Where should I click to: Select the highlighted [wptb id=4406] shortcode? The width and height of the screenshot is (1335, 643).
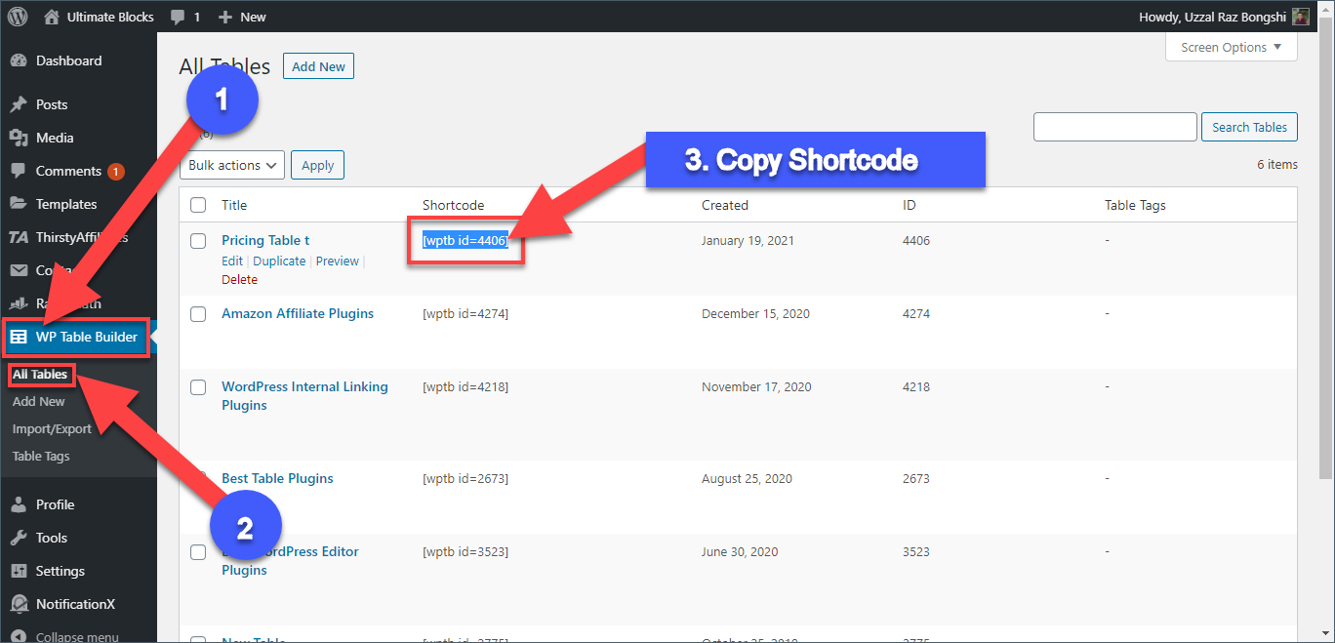(465, 240)
